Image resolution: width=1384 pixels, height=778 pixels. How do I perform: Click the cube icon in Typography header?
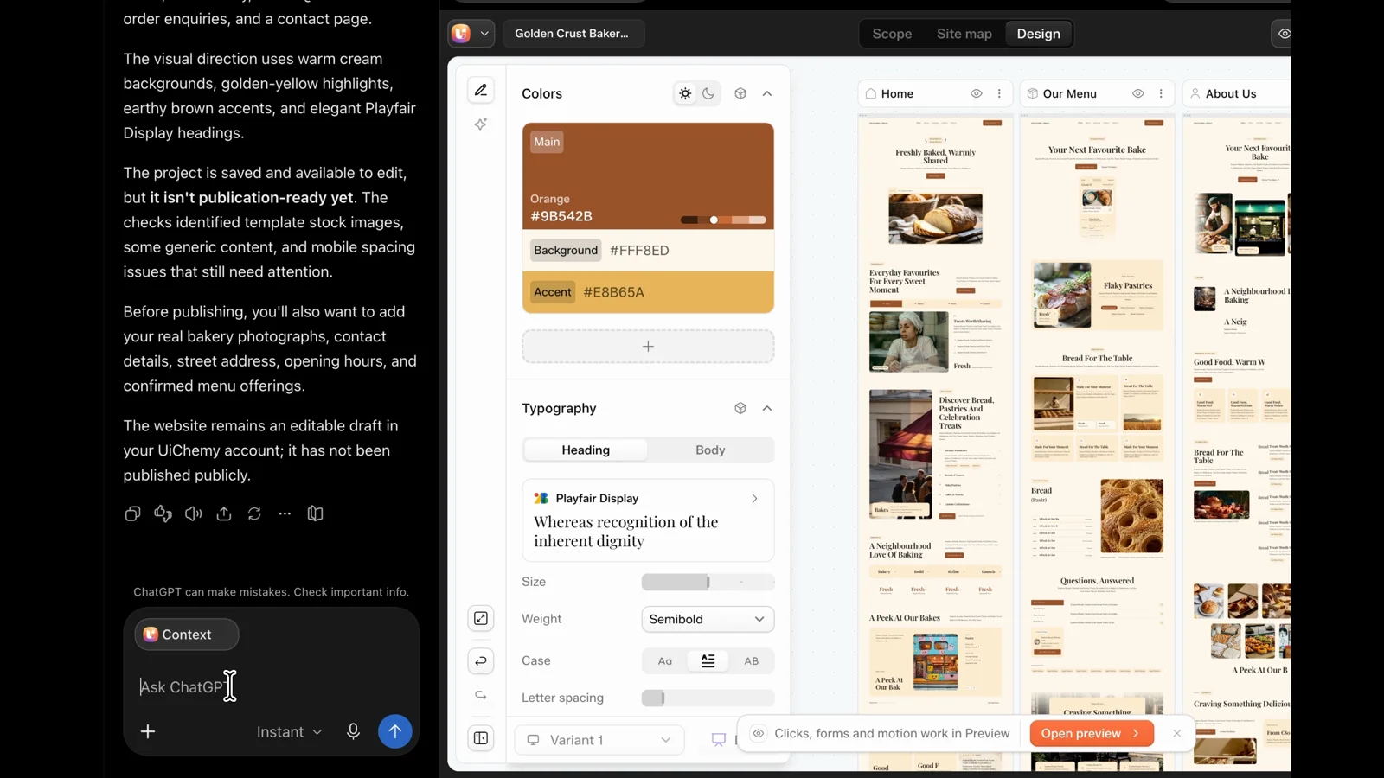coord(740,408)
